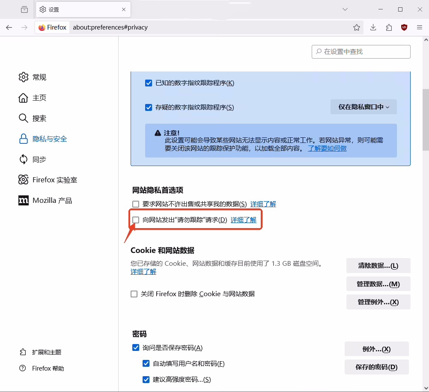
Task: Uncheck 询问是否保存密码 checkbox
Action: (136, 347)
